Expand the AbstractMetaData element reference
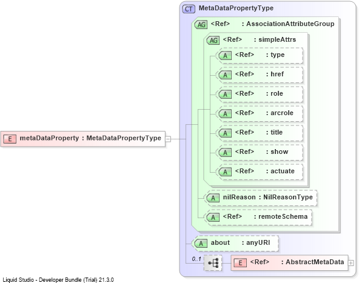The height and width of the screenshot is (283, 359). coord(351,263)
